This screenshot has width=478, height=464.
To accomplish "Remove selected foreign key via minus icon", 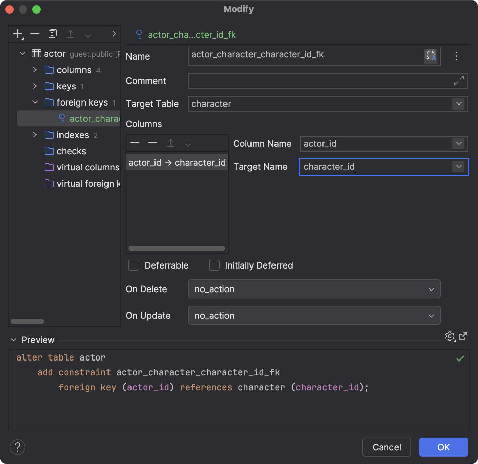I will pyautogui.click(x=35, y=33).
